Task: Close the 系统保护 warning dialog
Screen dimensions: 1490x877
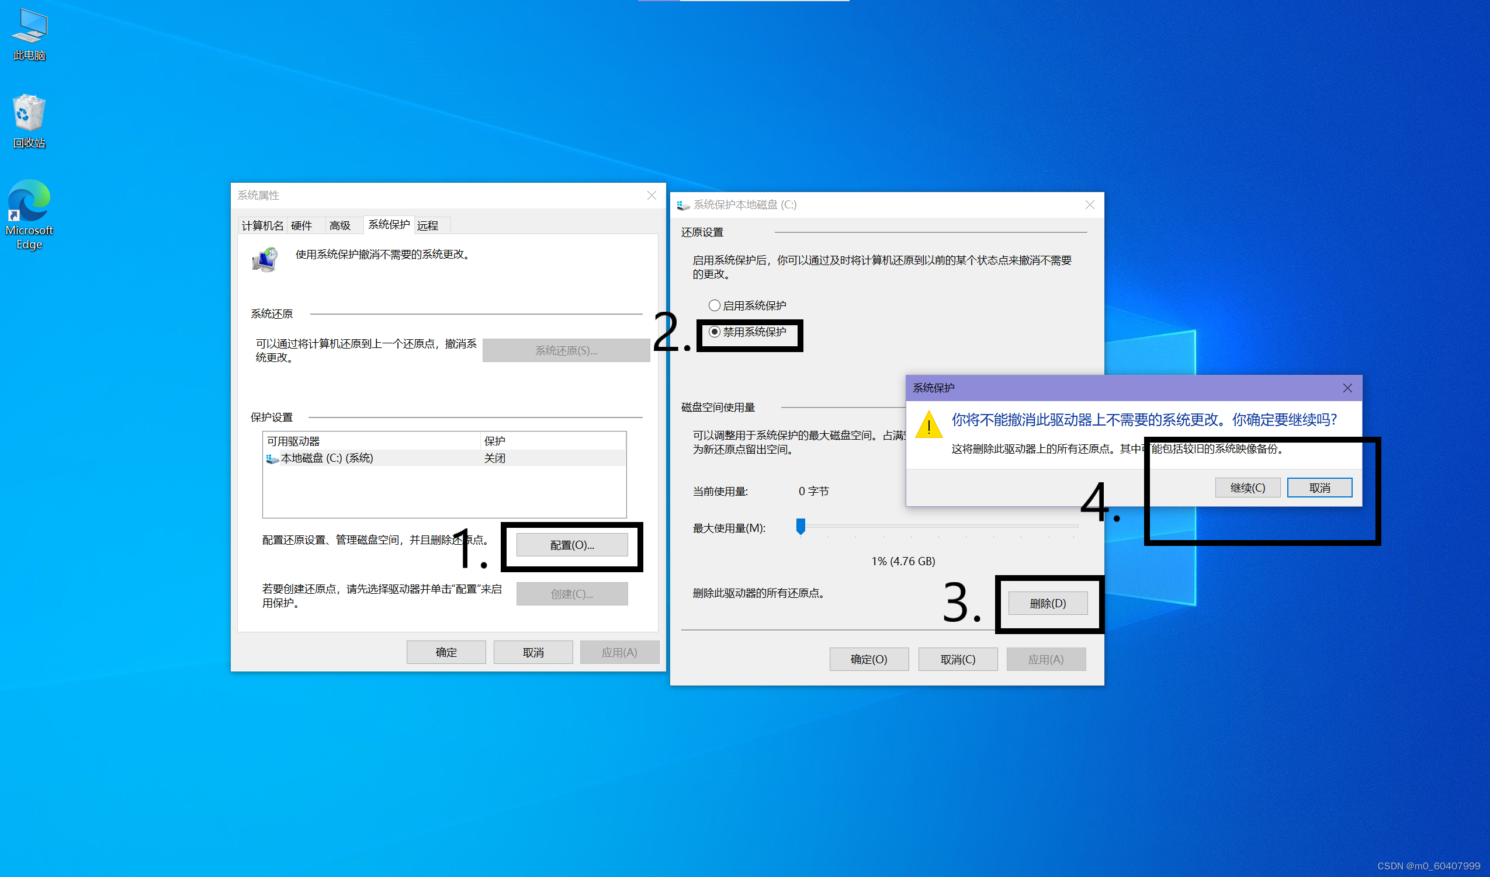Action: click(1347, 388)
